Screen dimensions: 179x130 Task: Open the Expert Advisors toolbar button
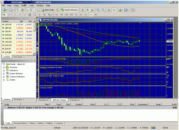pos(70,10)
